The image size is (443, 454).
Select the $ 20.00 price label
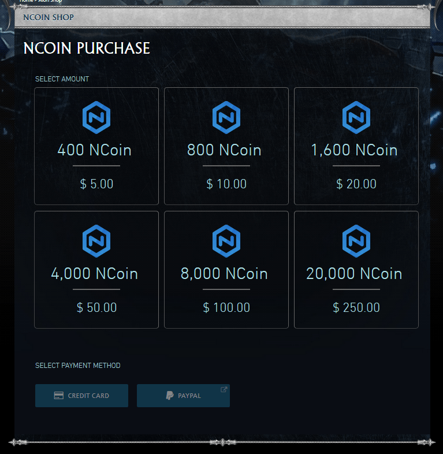356,184
